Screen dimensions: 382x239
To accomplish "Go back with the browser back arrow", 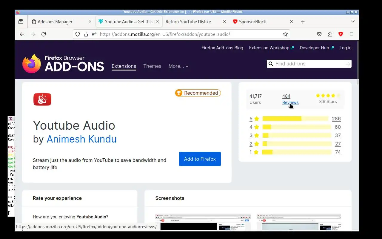I will [22, 34].
